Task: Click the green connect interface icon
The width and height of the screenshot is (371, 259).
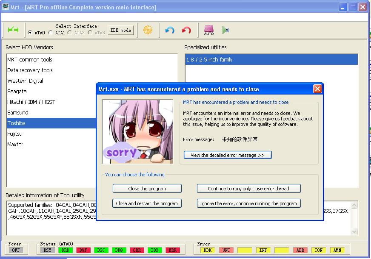Action: (13, 30)
